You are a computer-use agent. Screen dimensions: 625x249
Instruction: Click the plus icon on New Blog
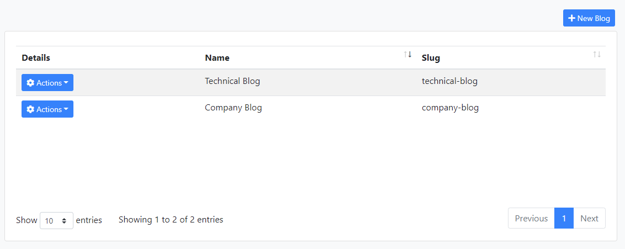[572, 18]
